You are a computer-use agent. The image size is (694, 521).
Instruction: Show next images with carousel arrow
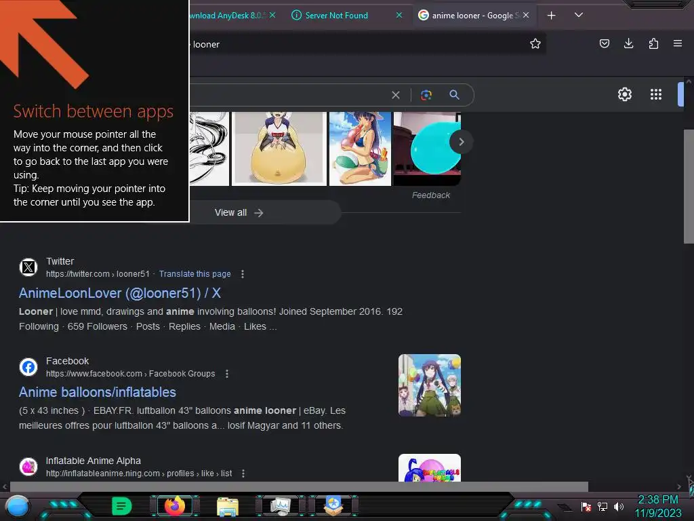(461, 142)
